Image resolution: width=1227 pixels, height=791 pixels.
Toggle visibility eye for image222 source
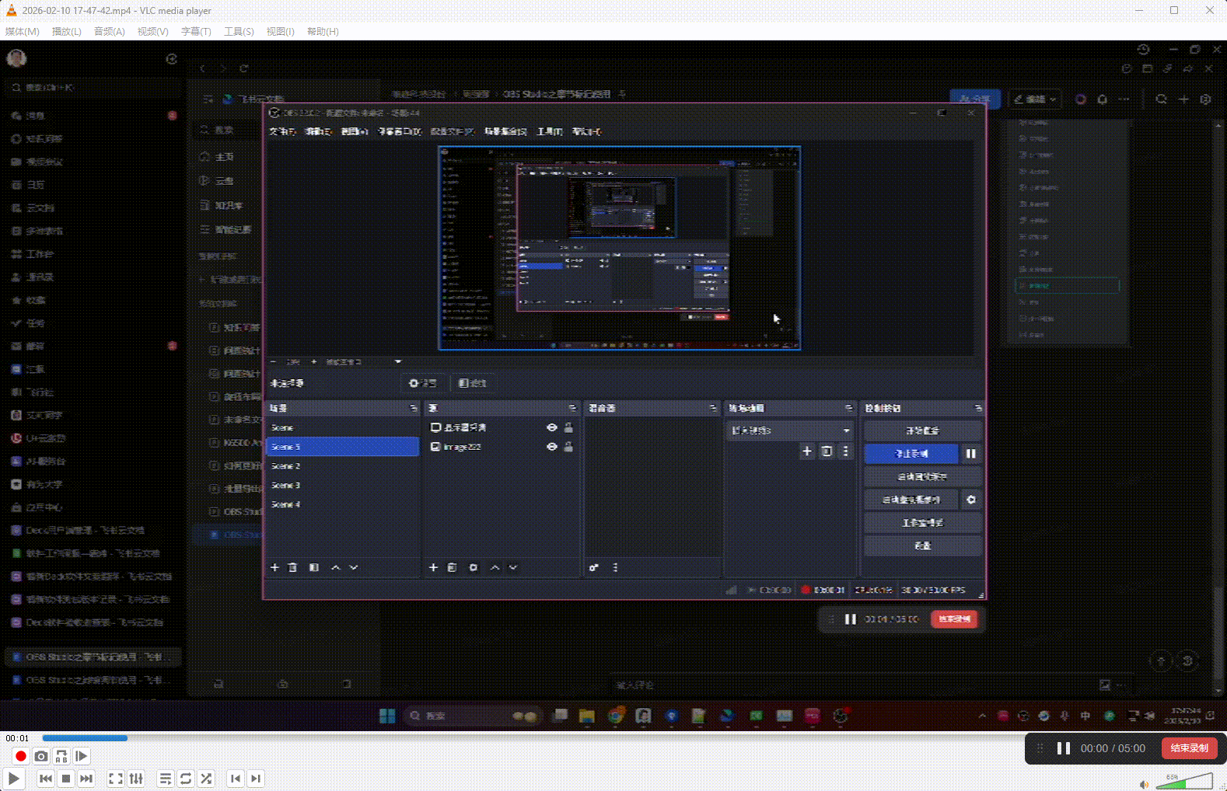point(551,447)
